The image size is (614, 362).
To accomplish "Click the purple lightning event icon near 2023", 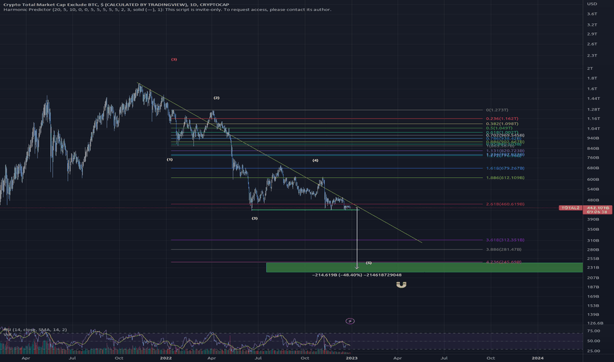I will tap(350, 321).
